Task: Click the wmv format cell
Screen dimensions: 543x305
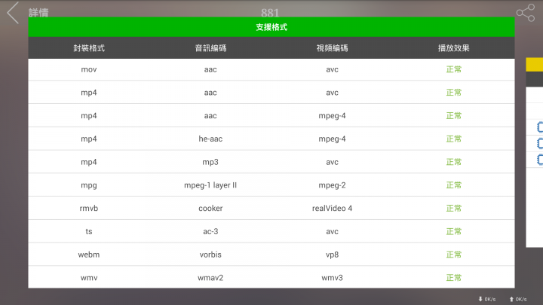Action: point(89,278)
